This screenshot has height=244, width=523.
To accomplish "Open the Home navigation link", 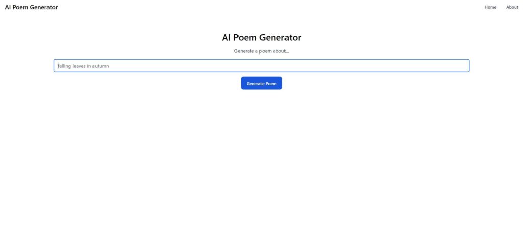I will (x=490, y=7).
